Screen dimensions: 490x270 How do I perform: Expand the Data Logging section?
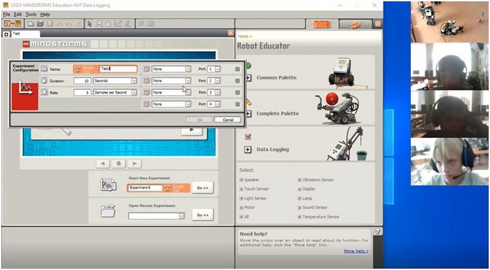tap(248, 149)
